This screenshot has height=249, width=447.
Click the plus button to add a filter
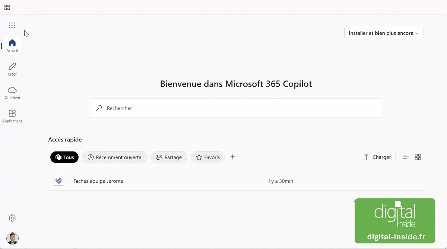point(233,157)
